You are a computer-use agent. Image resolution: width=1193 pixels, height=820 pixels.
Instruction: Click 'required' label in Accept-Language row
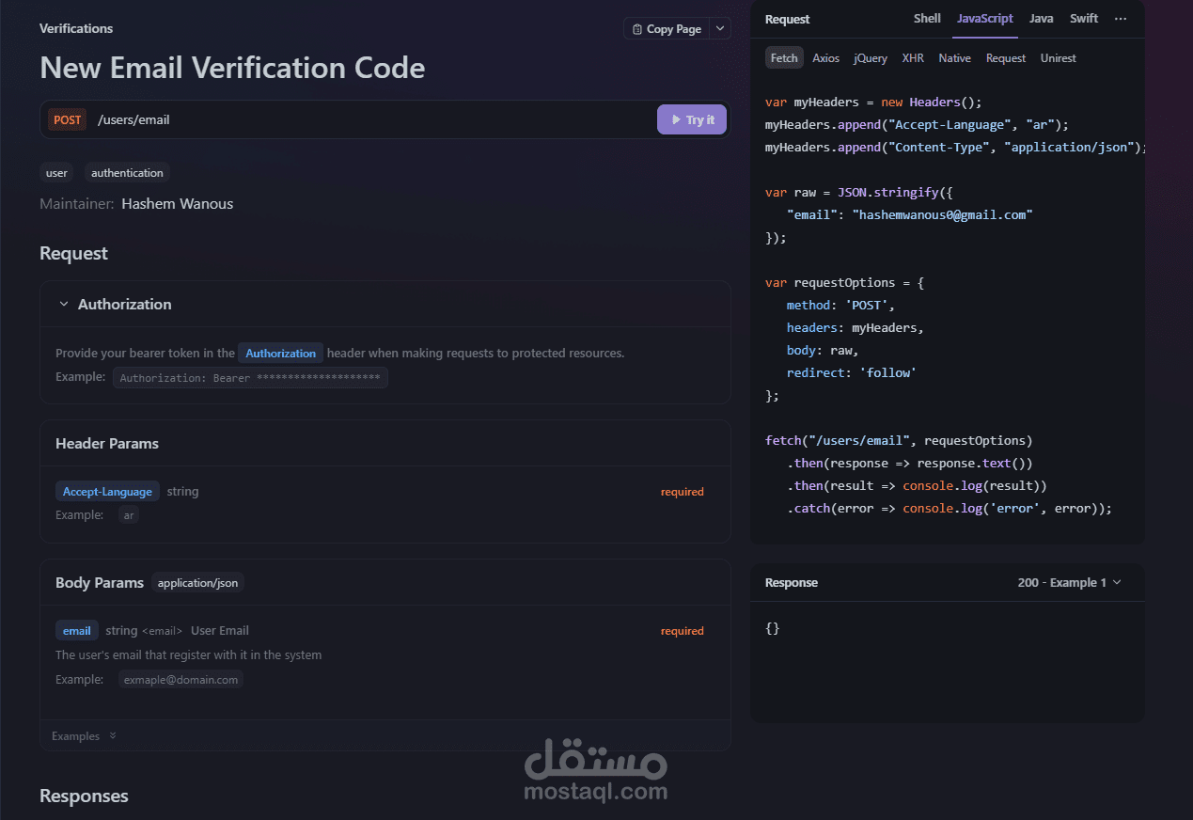[x=682, y=491]
